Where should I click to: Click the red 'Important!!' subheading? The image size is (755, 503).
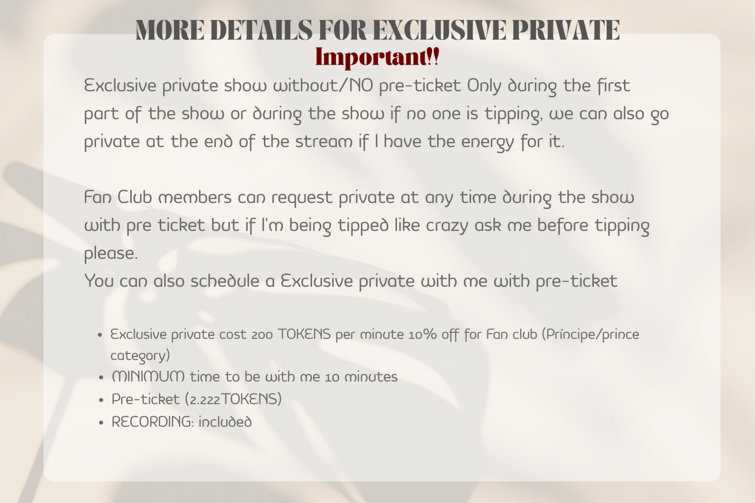pos(377,57)
